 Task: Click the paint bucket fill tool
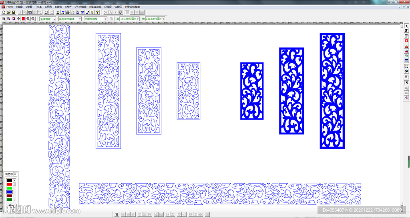[406, 71]
